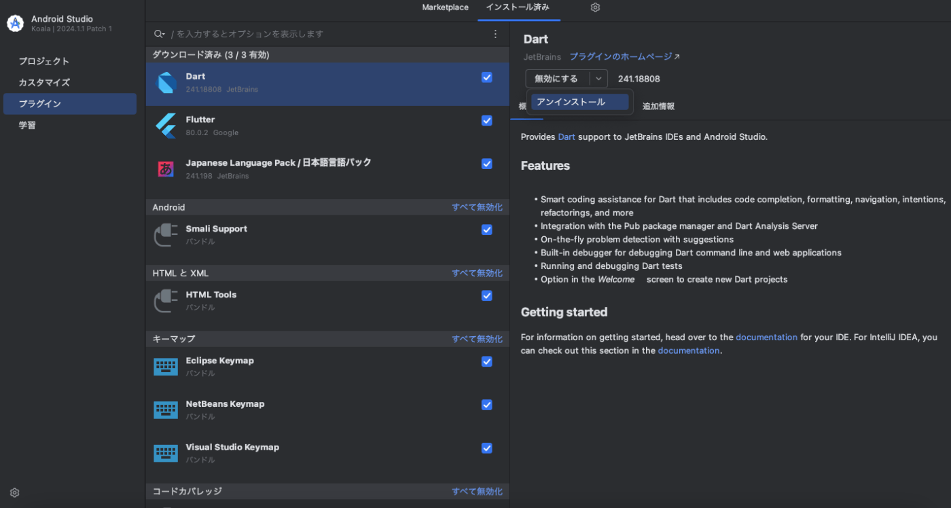Switch to the インストール済み tab
Screen dimensions: 951x508
point(518,7)
